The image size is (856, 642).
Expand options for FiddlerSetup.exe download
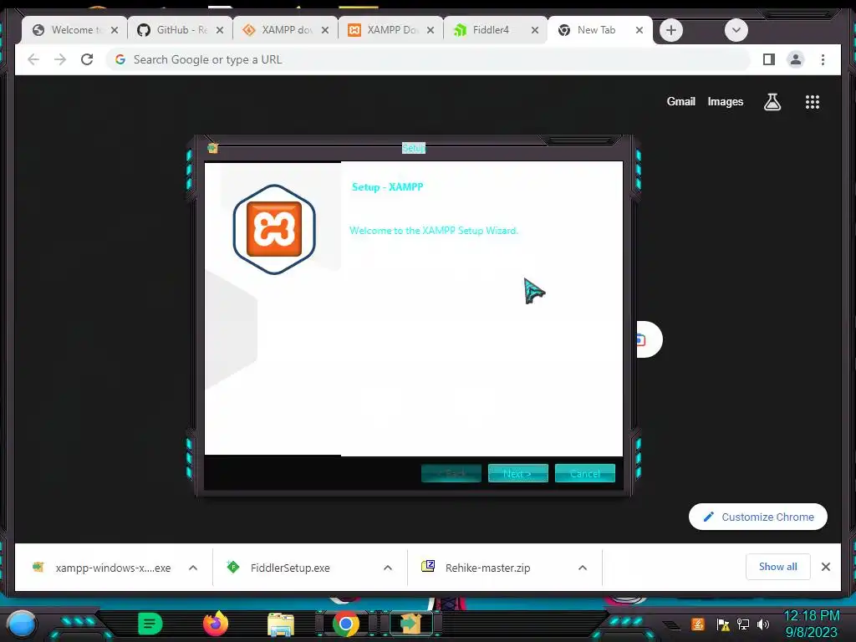coord(388,568)
